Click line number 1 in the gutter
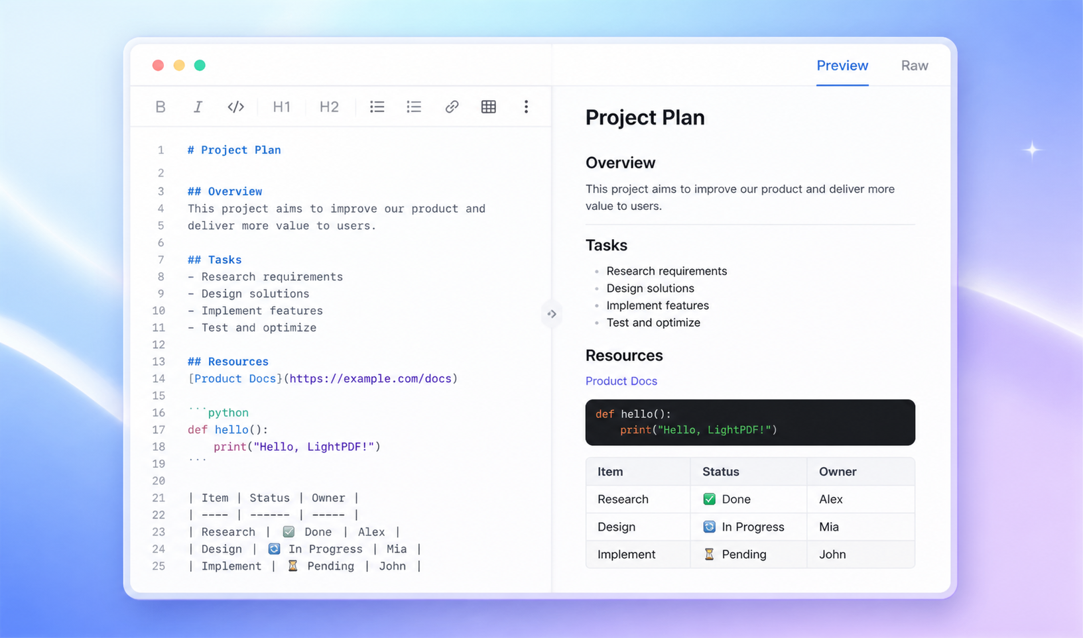 (160, 150)
